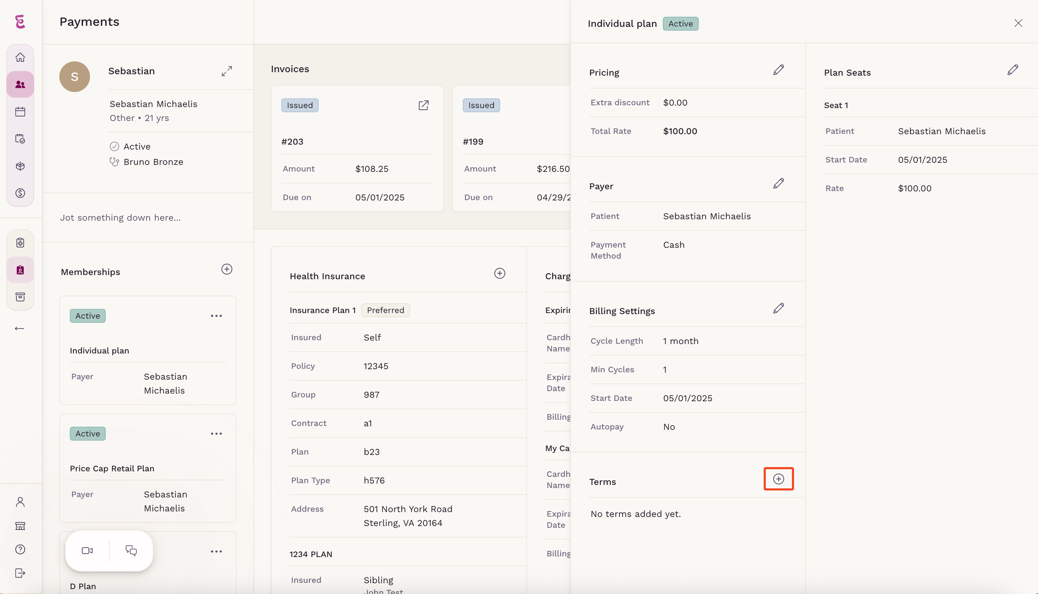Screen dimensions: 1038x594
Task: Open the help question mark icon
Action: (x=20, y=549)
